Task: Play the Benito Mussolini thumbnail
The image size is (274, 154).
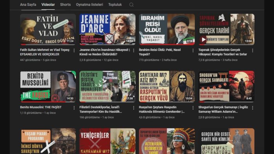Action: 48,86
